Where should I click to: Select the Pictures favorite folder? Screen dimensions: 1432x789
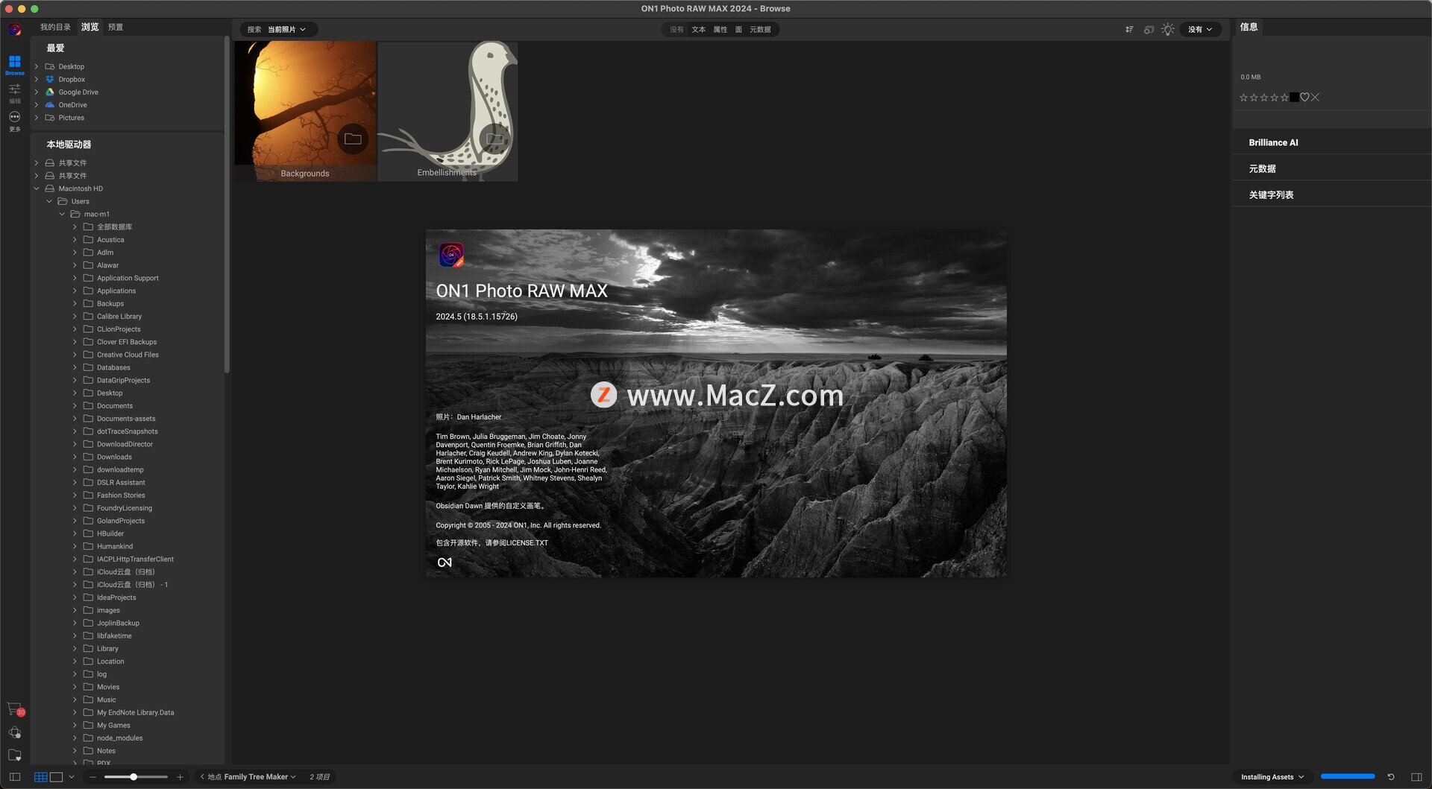(x=71, y=118)
